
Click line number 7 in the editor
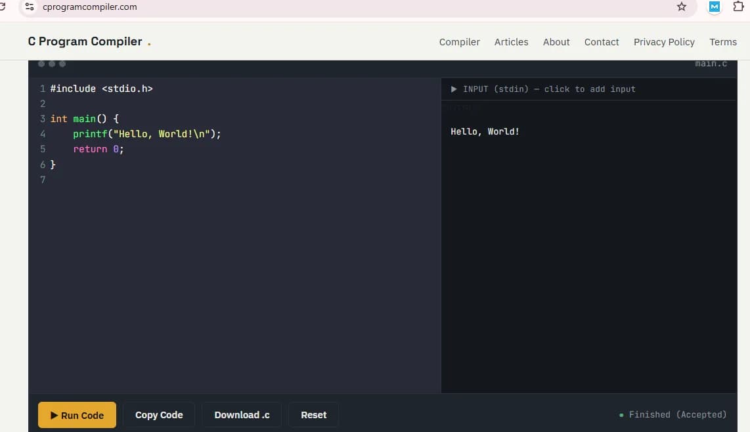[x=43, y=180]
